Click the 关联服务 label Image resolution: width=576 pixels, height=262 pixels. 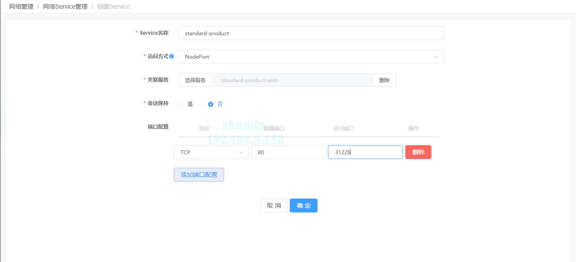[x=158, y=80]
